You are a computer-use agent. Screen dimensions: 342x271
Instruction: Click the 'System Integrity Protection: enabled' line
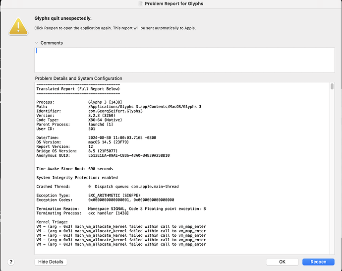(77, 178)
